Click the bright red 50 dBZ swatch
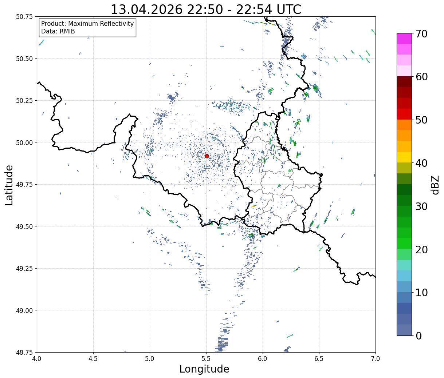The width and height of the screenshot is (444, 378). tap(404, 114)
